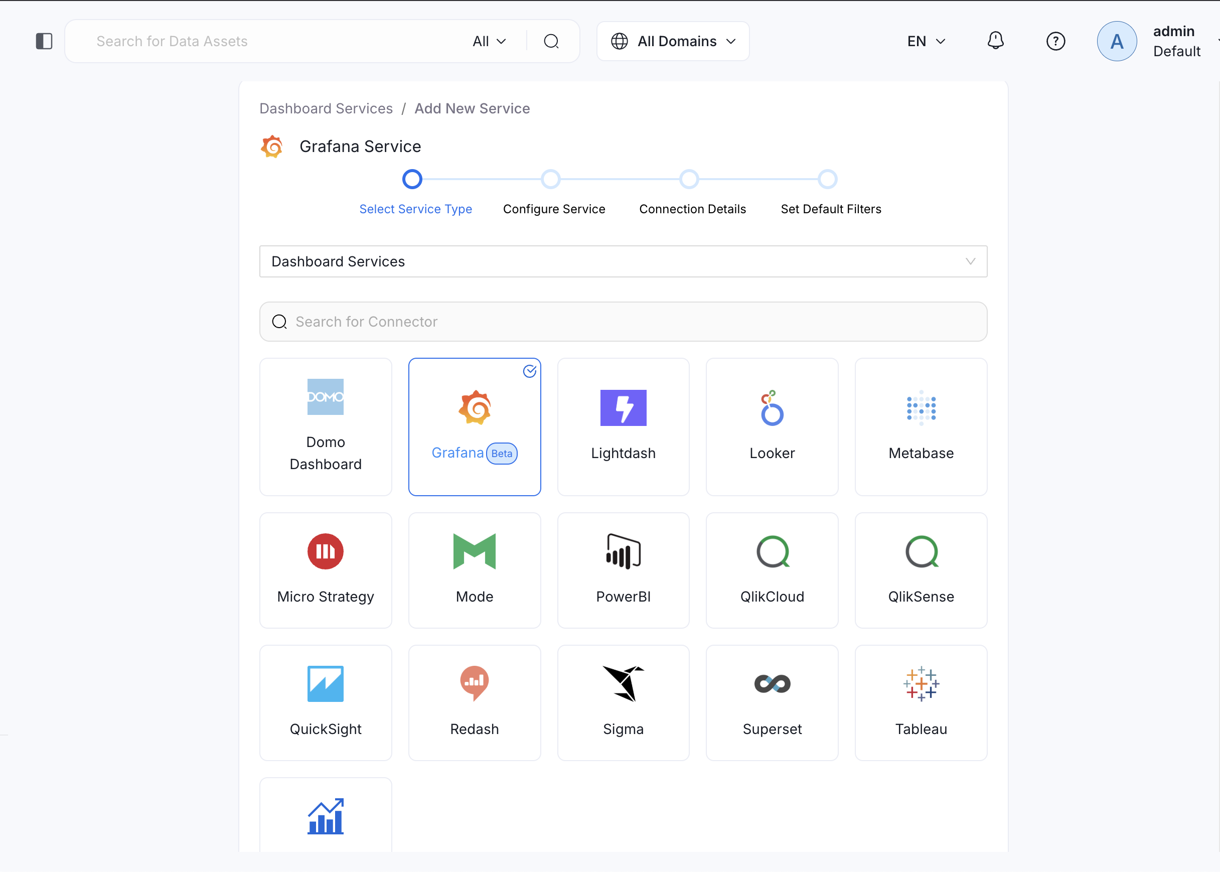
Task: Open the EN language selector
Action: tap(926, 41)
